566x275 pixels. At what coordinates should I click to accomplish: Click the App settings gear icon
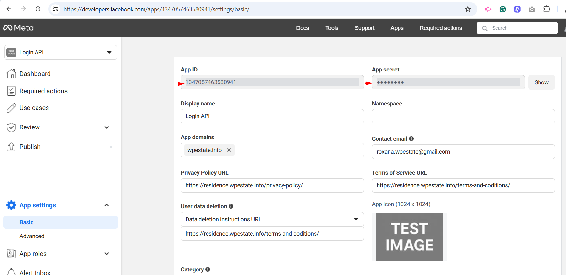pos(11,205)
